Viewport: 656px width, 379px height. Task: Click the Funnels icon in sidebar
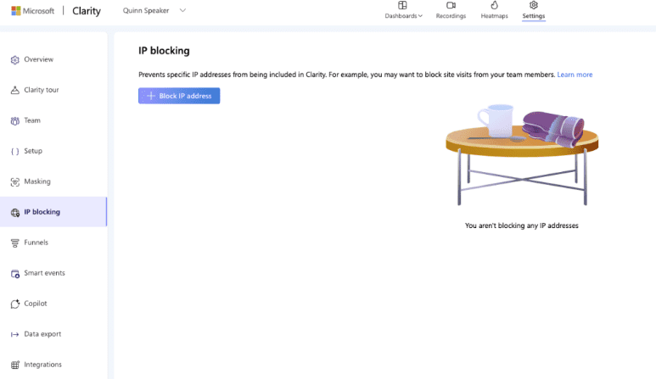point(14,243)
